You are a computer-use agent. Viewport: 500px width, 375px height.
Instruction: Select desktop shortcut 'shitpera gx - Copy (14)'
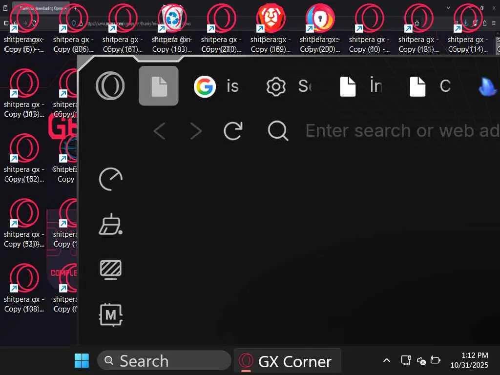tap(468, 28)
